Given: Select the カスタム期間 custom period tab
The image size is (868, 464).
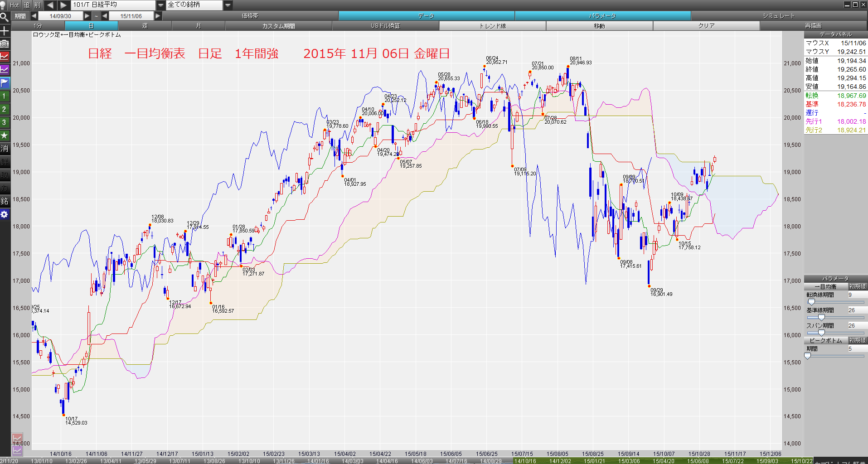Looking at the screenshot, I should tap(279, 26).
